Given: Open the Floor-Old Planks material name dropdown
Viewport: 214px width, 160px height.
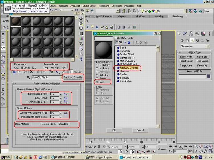Looking at the screenshot, I should pos(61,77).
